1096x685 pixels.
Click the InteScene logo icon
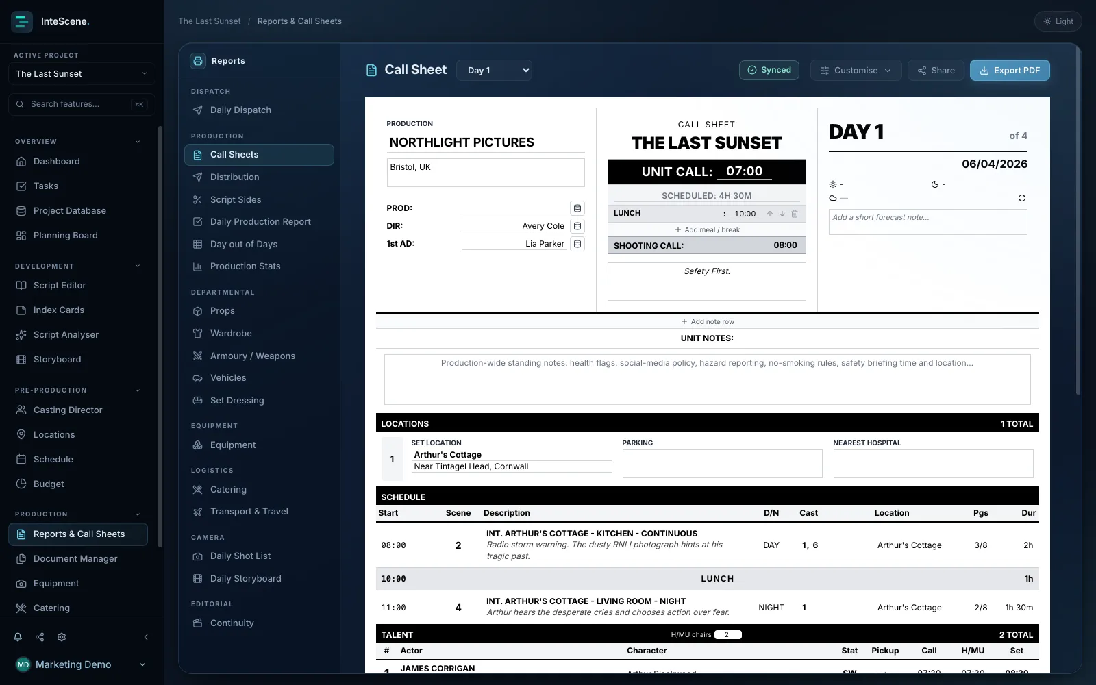point(22,21)
